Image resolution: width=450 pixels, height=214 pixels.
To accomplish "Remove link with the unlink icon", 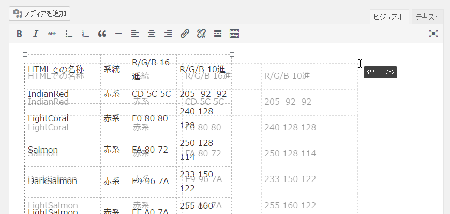I will [201, 34].
